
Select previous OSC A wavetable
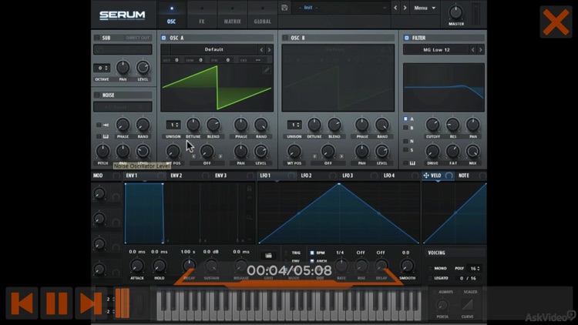tap(261, 49)
